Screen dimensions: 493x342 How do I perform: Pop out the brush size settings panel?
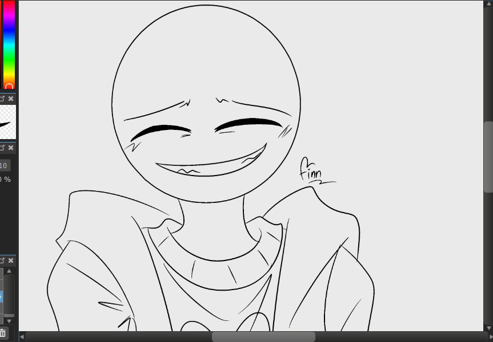click(x=2, y=148)
